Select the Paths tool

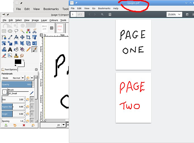click(4, 37)
